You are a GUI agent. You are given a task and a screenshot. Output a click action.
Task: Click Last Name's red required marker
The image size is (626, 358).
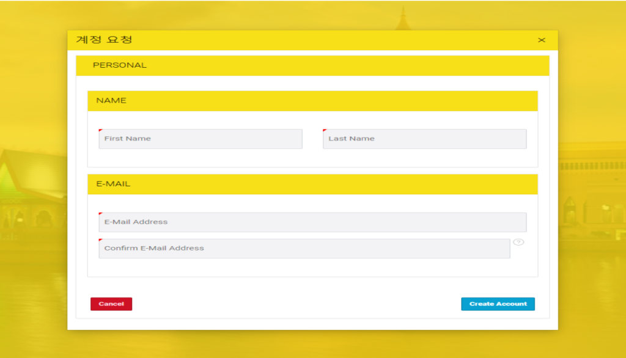click(325, 130)
